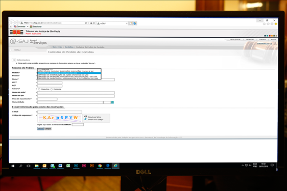The height and width of the screenshot is (191, 287).
Task: Click the orange letters captcha input field
Action: 78,125
